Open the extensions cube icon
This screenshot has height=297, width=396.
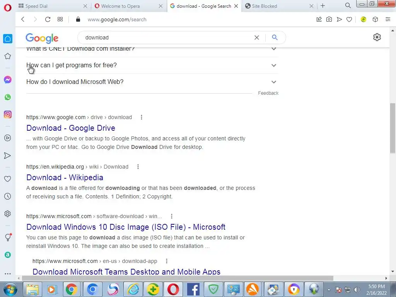(375, 19)
